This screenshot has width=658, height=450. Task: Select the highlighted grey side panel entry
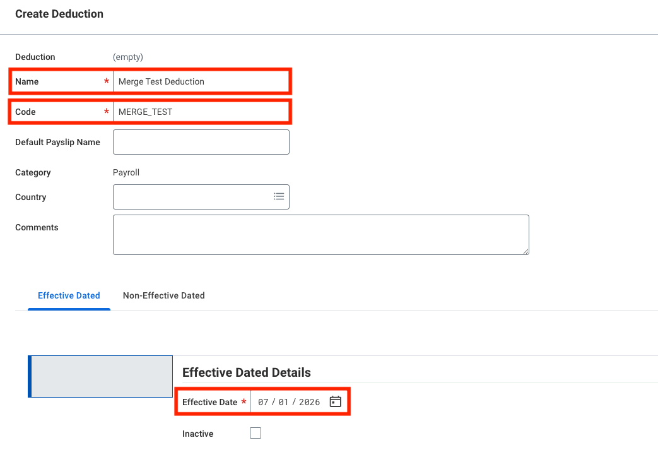100,376
